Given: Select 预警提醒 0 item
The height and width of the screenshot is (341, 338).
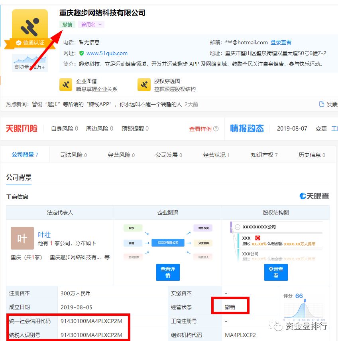Looking at the screenshot, I should [x=135, y=129].
